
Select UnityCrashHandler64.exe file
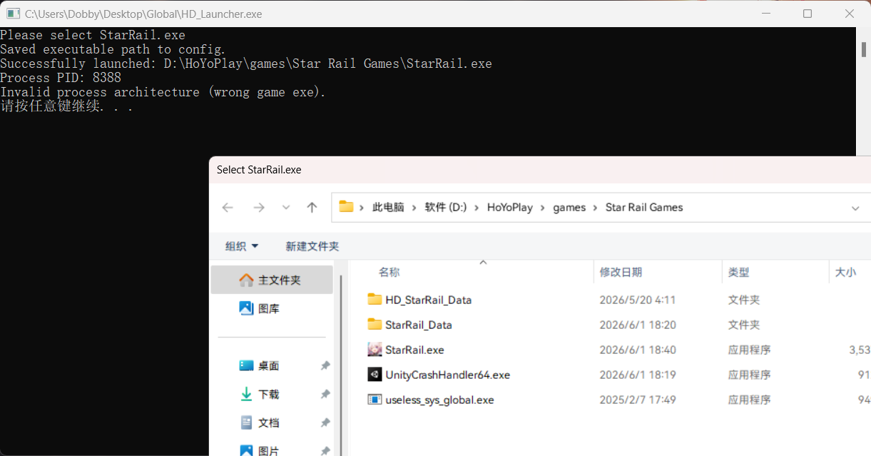tap(447, 375)
